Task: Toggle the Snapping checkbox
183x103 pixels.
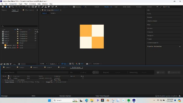Action: [74, 7]
